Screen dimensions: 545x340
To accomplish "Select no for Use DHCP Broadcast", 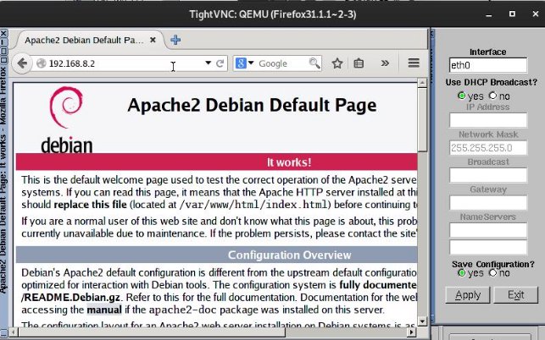I will (492, 95).
